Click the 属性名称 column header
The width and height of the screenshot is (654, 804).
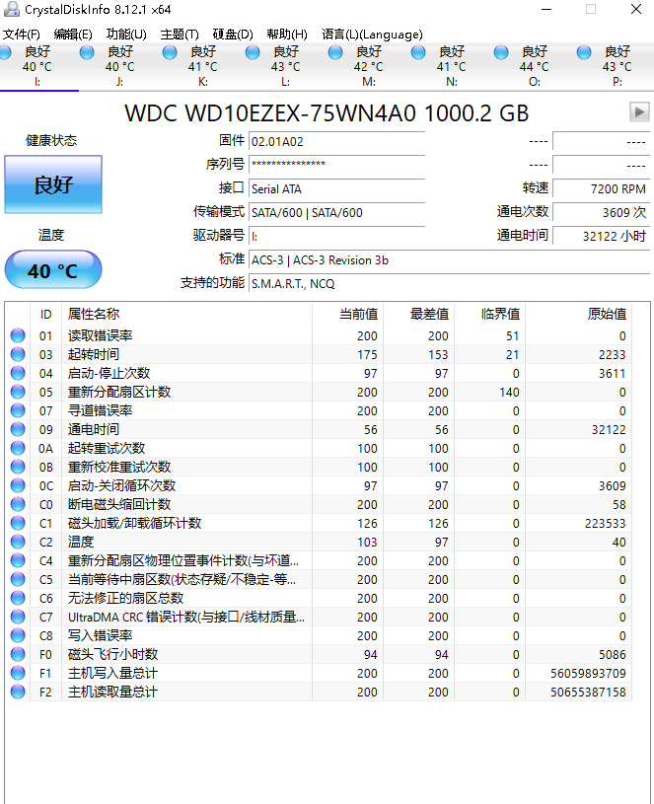coord(186,314)
